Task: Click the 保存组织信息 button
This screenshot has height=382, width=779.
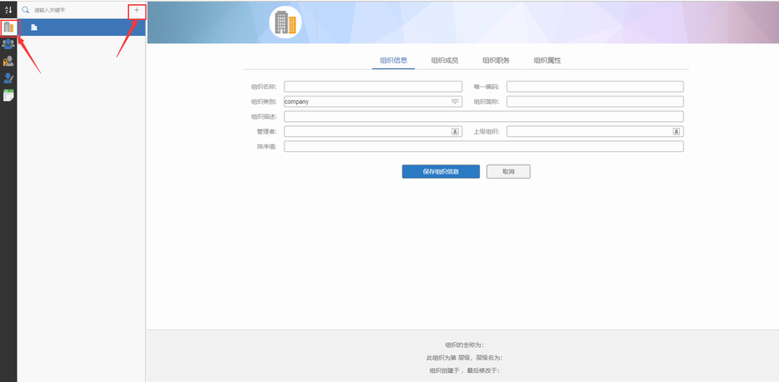Action: click(441, 172)
